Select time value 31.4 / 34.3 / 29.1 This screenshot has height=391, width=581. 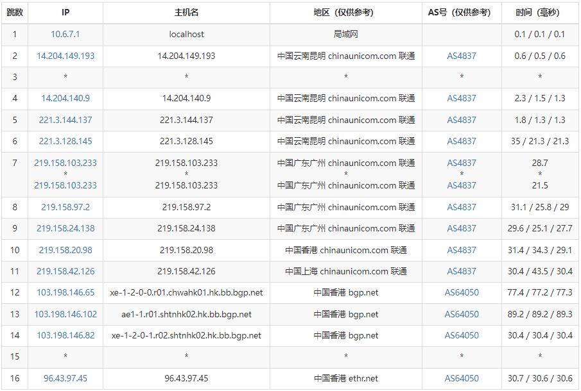pyautogui.click(x=540, y=250)
